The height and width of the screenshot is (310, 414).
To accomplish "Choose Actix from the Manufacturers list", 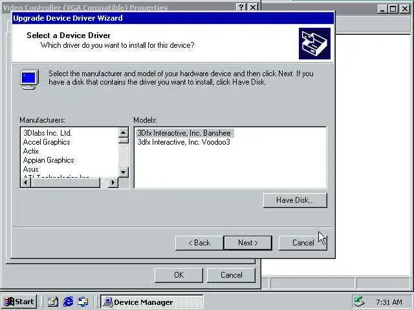I will tap(31, 151).
